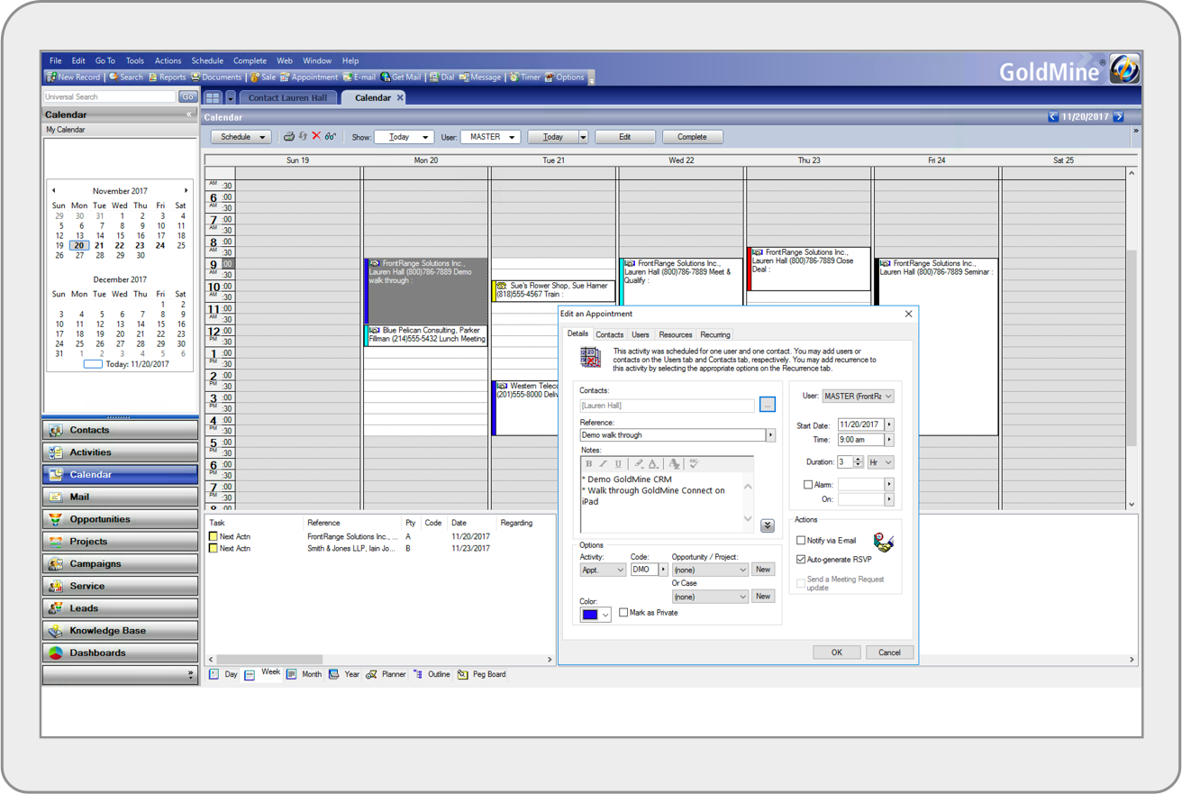This screenshot has width=1182, height=794.
Task: Click the glasses preview icon in calendar toolbar
Action: pyautogui.click(x=331, y=137)
